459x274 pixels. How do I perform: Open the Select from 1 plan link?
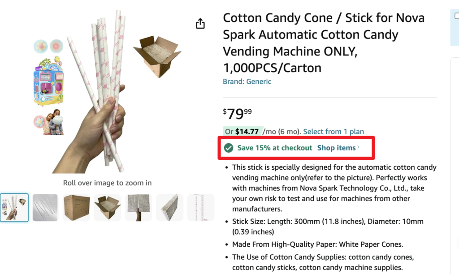[333, 132]
